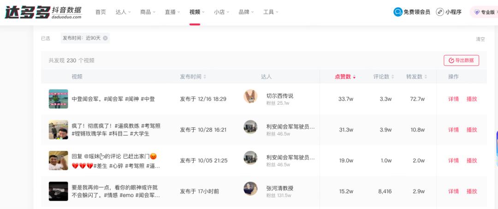Click the Daduoduo logo
The height and width of the screenshot is (209, 498).
[x=43, y=12]
